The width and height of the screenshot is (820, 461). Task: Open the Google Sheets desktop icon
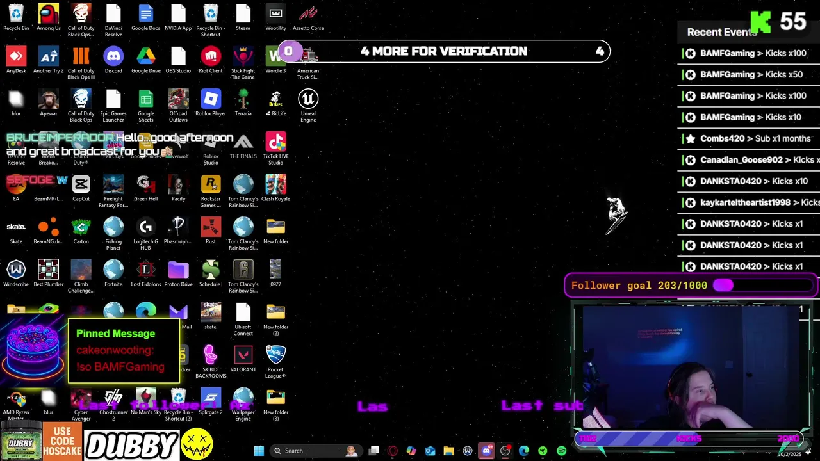coord(145,107)
